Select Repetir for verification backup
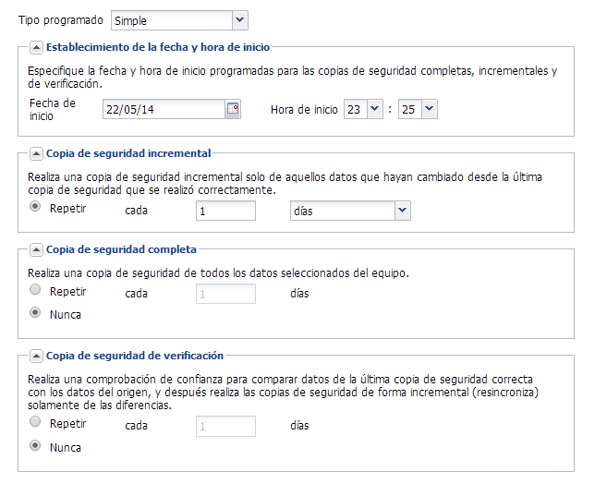This screenshot has width=595, height=484. (x=36, y=422)
